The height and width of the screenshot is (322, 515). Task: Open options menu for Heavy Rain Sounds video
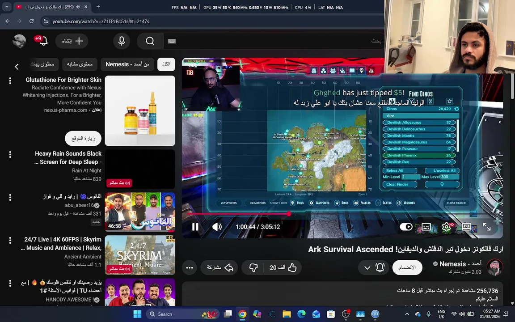click(x=10, y=154)
